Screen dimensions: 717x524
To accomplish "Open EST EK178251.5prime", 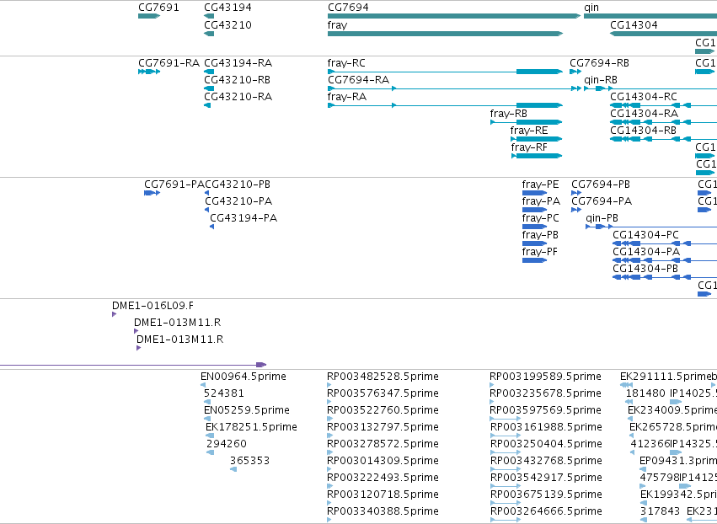I will [251, 427].
